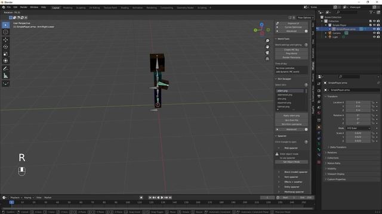Screen dimensions: 382x214
Task: Click the Rotation X value field
Action: 358,115
